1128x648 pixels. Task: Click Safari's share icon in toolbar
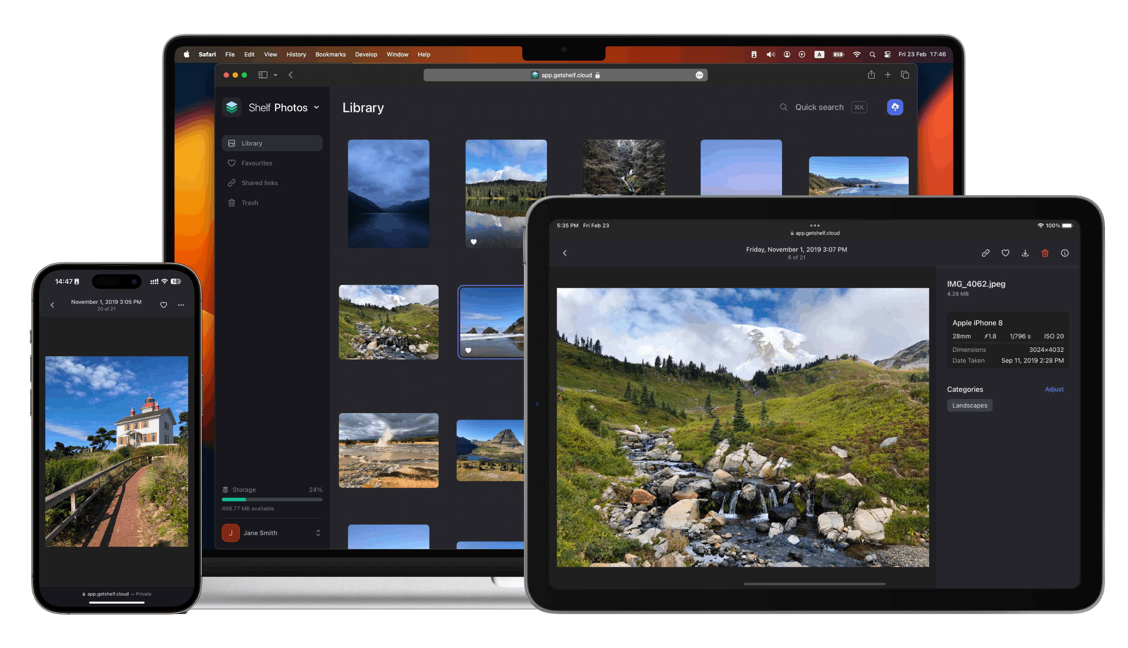point(871,75)
